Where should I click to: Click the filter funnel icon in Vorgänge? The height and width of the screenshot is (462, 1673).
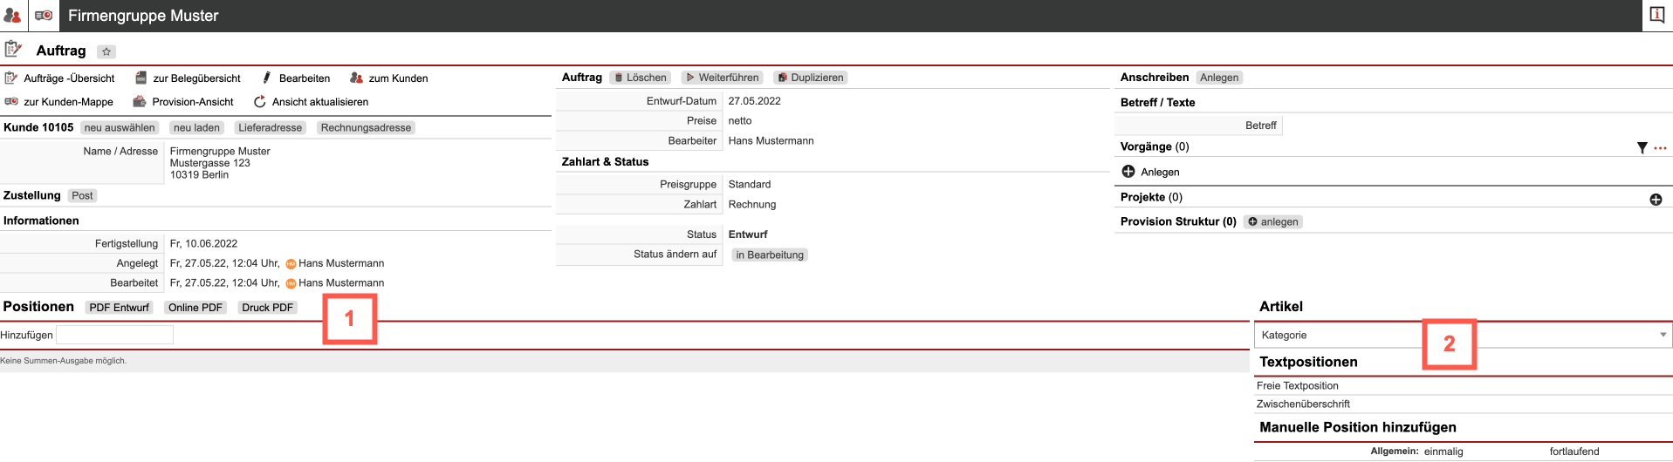1642,148
